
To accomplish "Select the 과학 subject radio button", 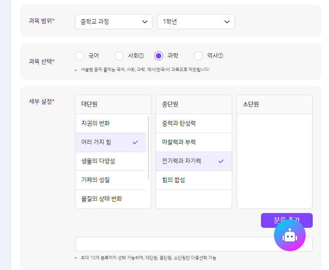I will tap(159, 56).
